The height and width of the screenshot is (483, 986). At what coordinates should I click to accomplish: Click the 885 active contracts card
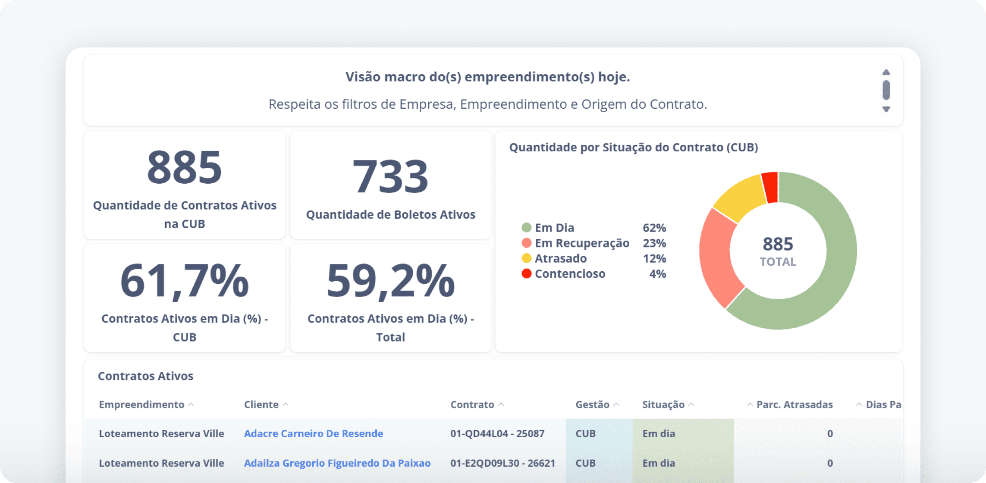click(x=185, y=185)
